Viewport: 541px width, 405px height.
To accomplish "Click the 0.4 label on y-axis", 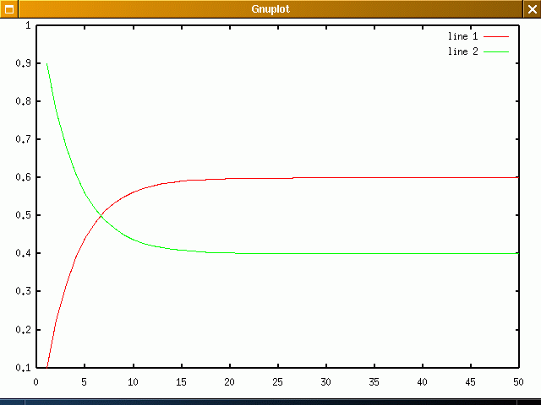I will [x=22, y=253].
